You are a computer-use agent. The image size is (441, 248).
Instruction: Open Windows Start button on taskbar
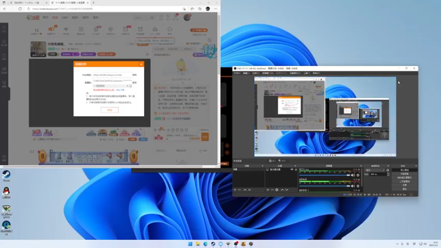click(x=190, y=244)
